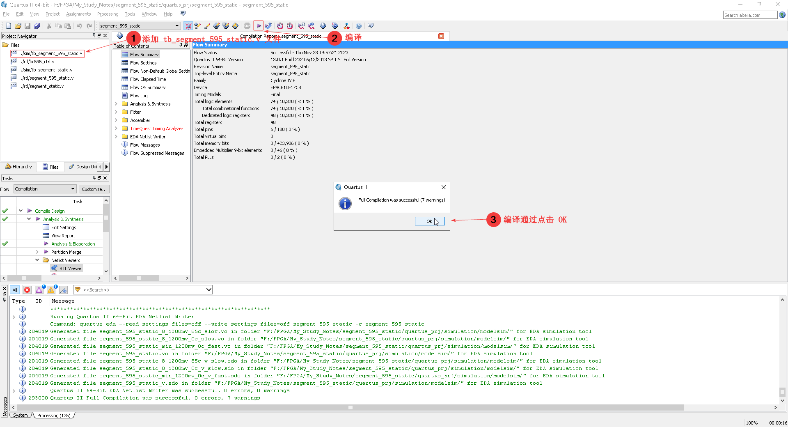This screenshot has width=788, height=427.
Task: Click the Save All icon
Action: point(37,26)
